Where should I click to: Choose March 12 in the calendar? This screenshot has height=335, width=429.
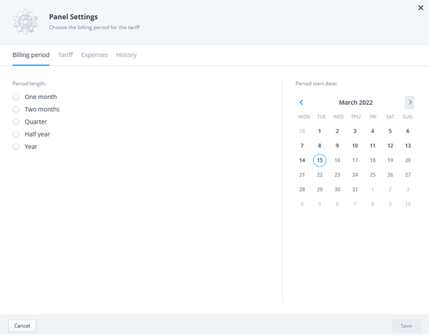coord(390,146)
